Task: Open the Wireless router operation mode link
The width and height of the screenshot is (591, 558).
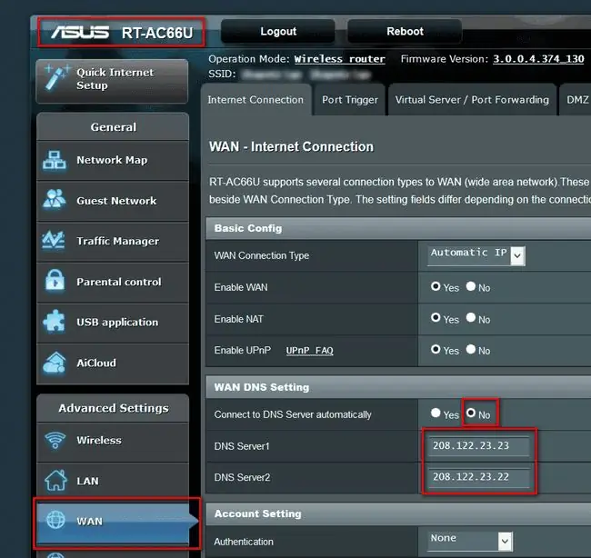Action: pyautogui.click(x=340, y=59)
